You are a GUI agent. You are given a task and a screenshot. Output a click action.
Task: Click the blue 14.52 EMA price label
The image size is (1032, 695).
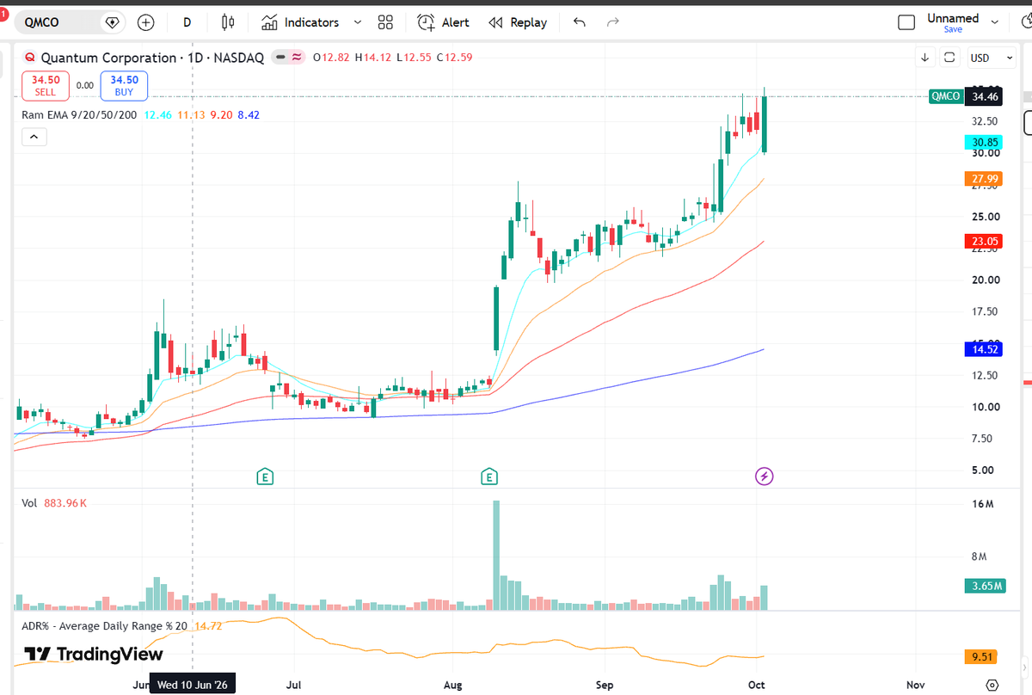(x=985, y=349)
